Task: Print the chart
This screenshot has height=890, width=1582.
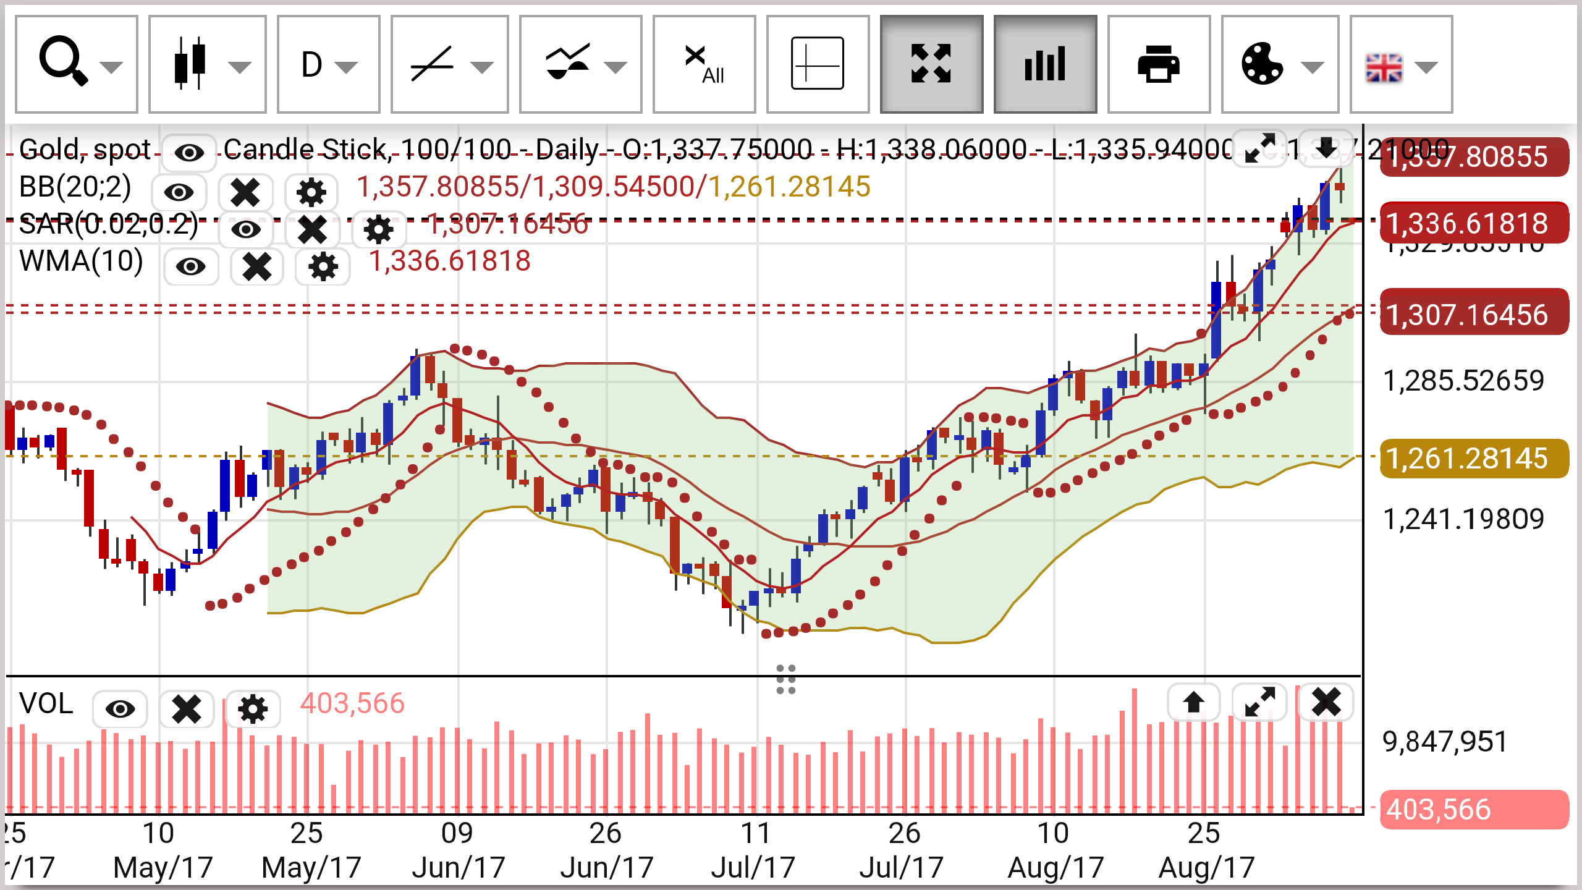Action: point(1159,64)
